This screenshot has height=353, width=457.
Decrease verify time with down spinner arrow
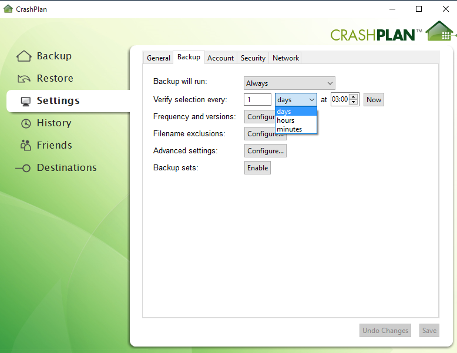coord(353,102)
